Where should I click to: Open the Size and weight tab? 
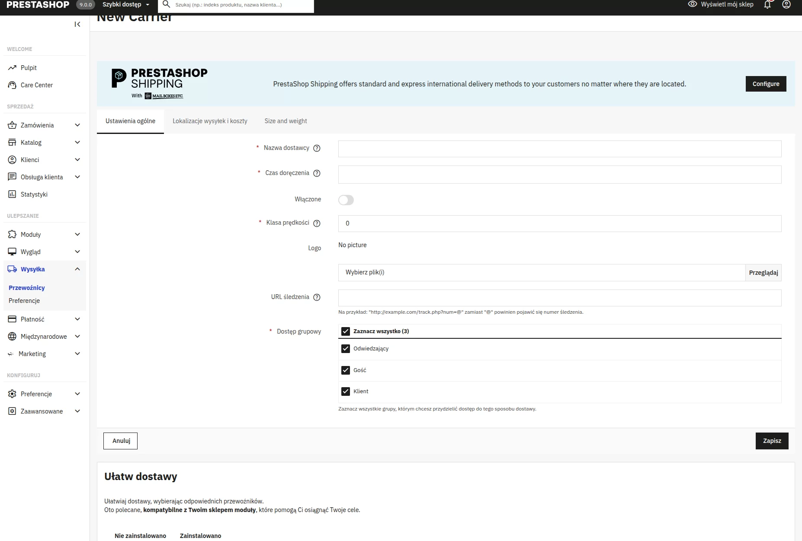(286, 121)
